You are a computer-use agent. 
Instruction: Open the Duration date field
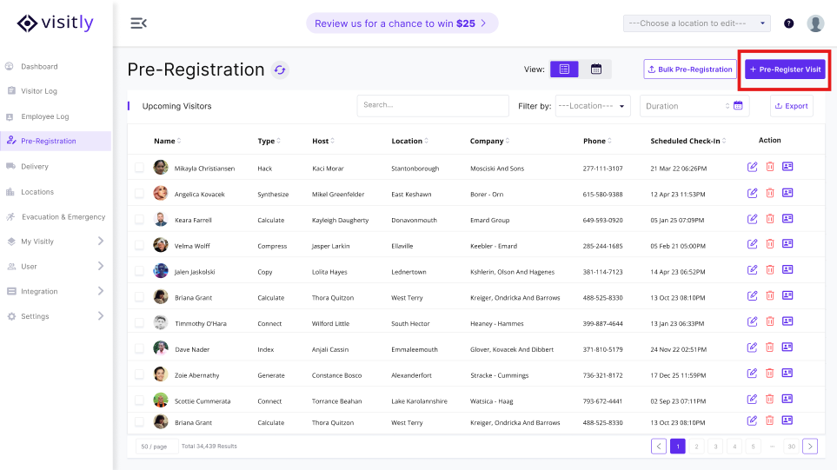click(x=694, y=106)
